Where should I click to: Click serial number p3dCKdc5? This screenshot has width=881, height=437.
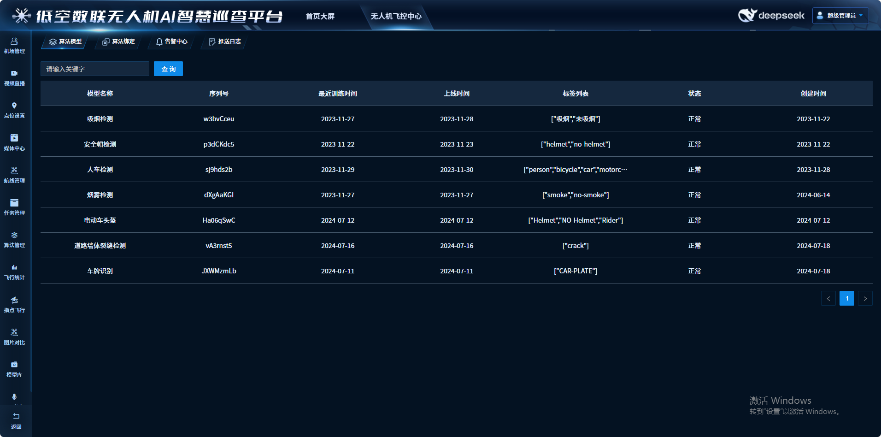click(219, 144)
